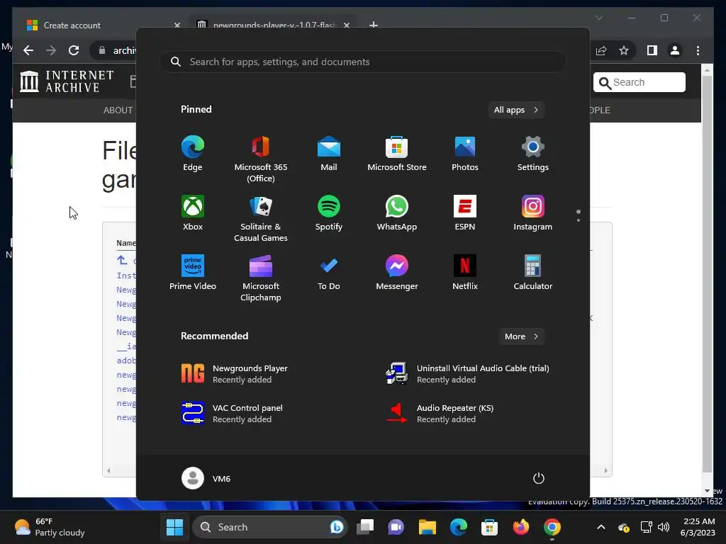
Task: Open Edge from the taskbar
Action: click(459, 527)
